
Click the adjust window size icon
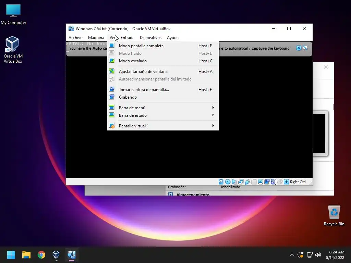pos(112,71)
